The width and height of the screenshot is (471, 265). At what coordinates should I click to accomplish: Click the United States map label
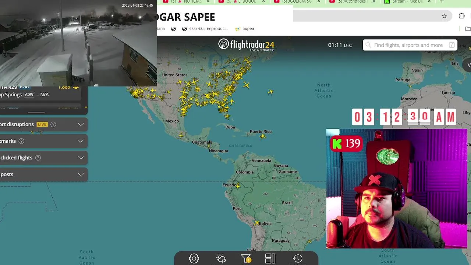coord(175,75)
